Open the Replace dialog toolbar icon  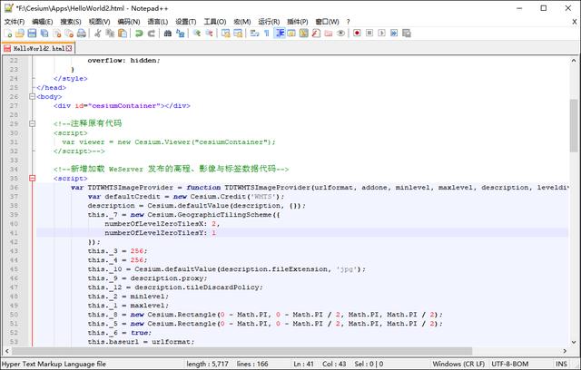[180, 34]
